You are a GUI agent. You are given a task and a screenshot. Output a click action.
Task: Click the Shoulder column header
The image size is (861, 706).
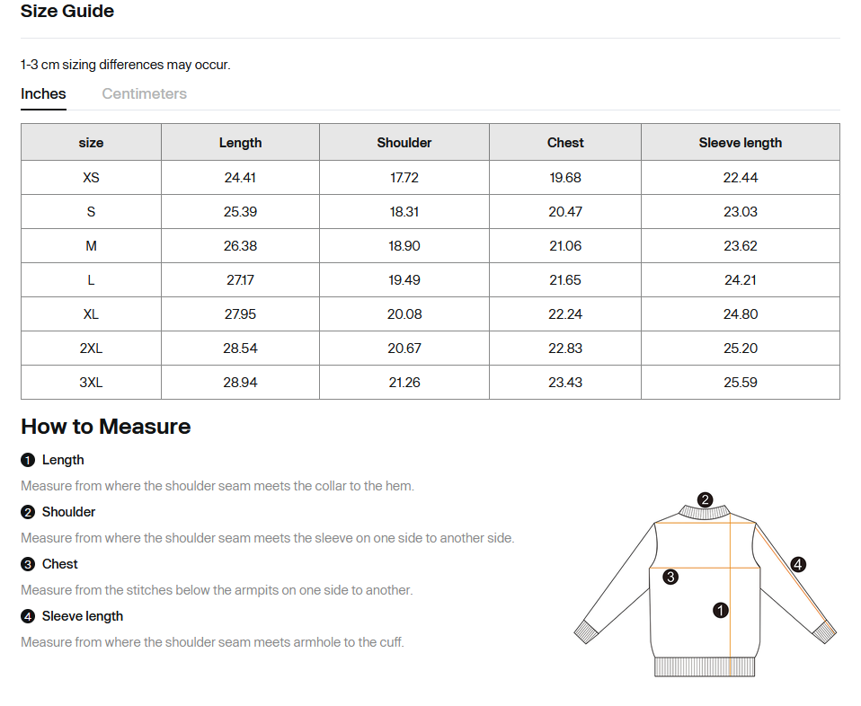404,143
